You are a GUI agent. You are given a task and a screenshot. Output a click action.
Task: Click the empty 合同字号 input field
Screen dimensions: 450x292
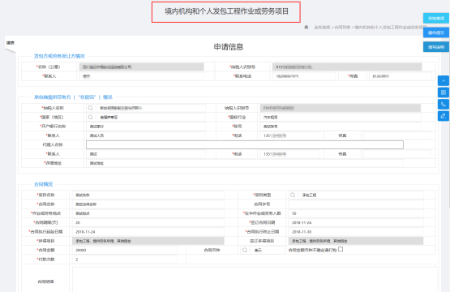pos(356,204)
